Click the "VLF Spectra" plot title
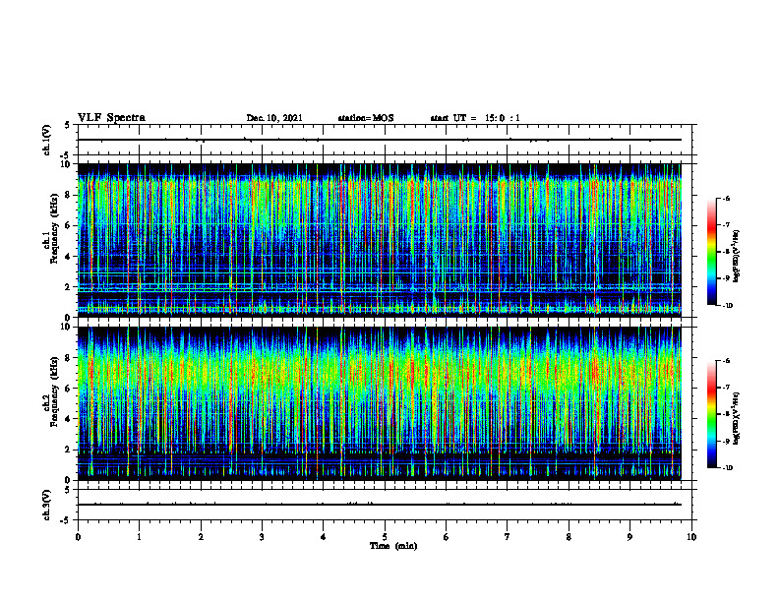 [111, 118]
